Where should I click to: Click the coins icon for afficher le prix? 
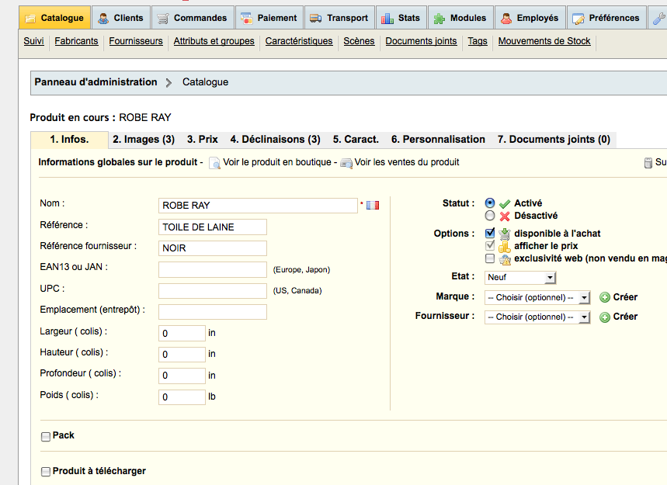pos(505,247)
